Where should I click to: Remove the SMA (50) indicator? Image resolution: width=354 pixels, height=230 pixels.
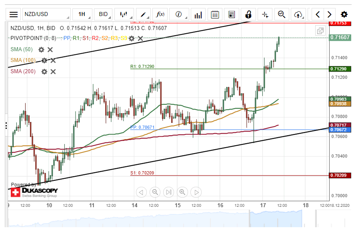[x=50, y=50]
